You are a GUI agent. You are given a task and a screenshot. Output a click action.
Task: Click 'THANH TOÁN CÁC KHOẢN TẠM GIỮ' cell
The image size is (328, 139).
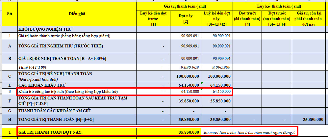point(77,111)
